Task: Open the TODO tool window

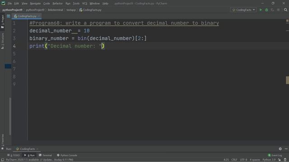Action: [x=13, y=155]
